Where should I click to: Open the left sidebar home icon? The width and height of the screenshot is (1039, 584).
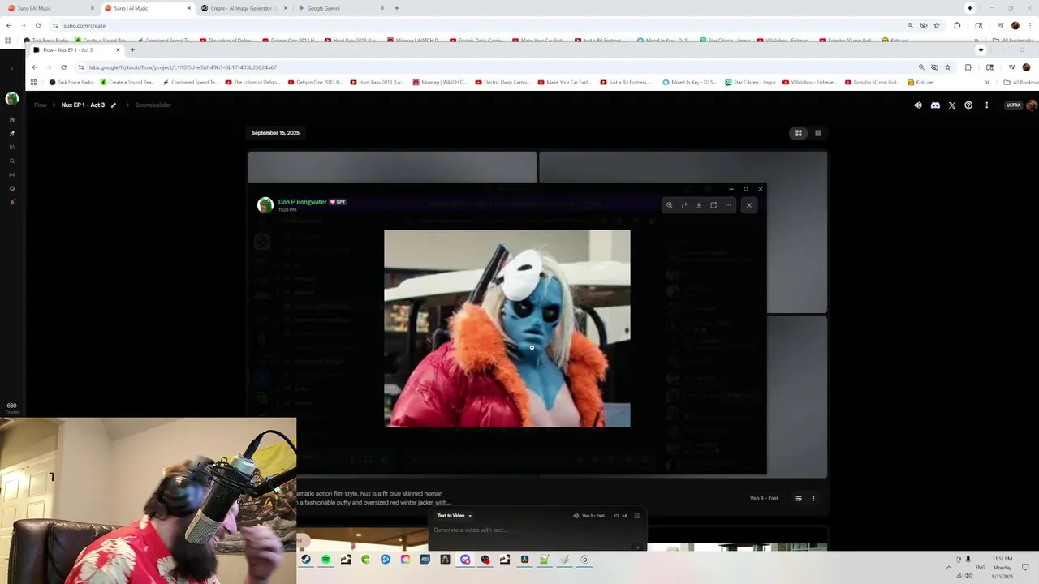point(12,119)
